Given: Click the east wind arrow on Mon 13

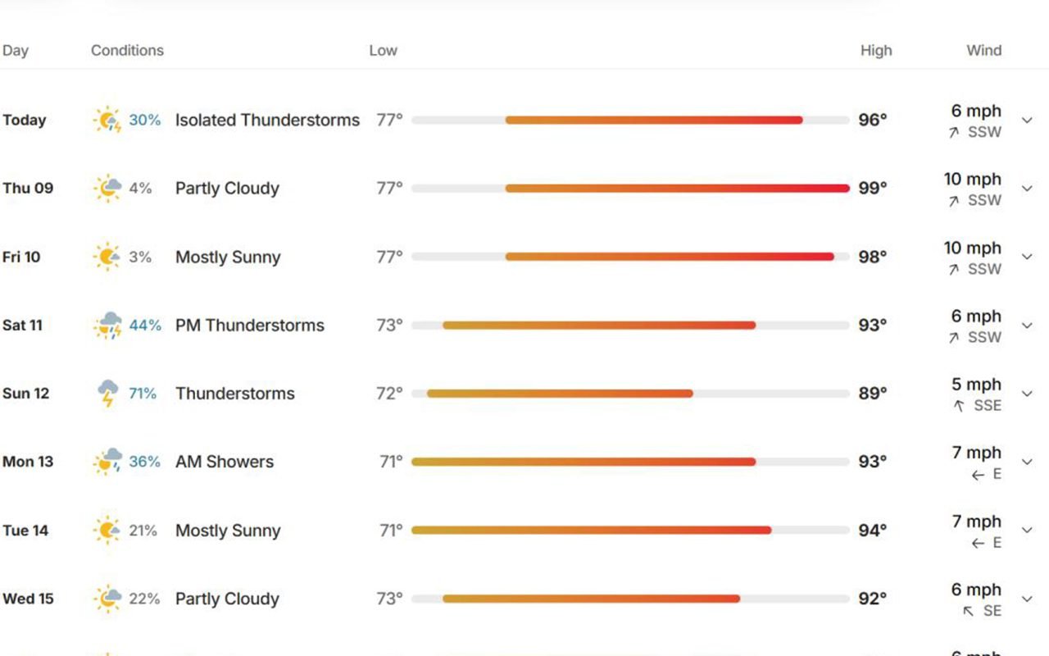Looking at the screenshot, I should (978, 475).
